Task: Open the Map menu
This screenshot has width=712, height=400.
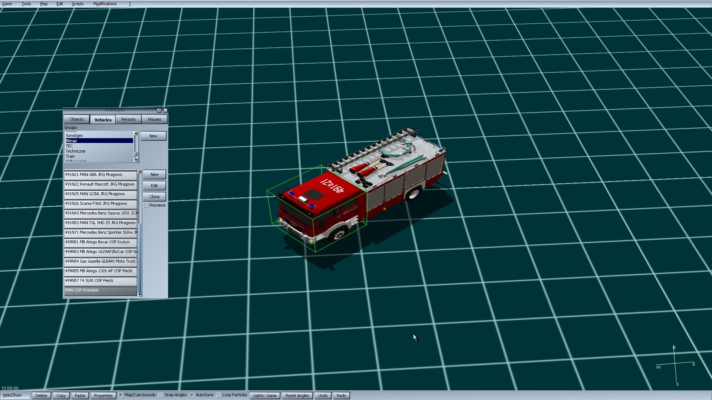Action: [x=44, y=4]
